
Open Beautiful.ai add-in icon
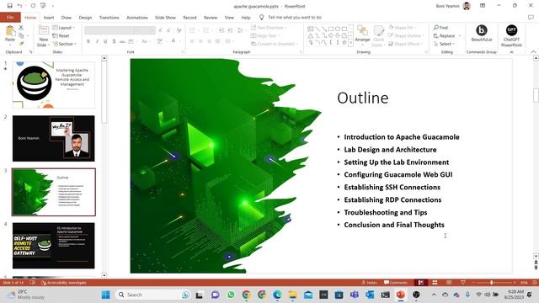[x=481, y=30]
